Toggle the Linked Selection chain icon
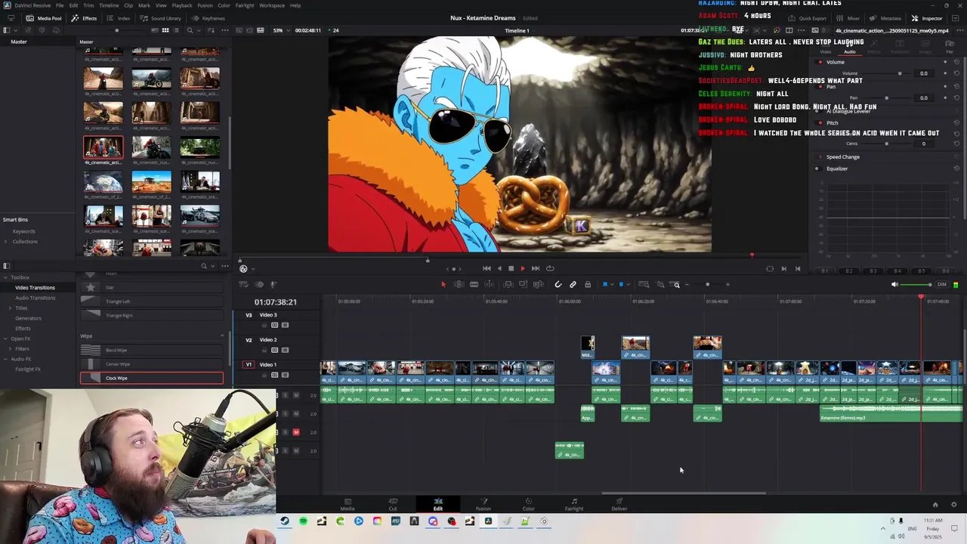 (x=573, y=285)
